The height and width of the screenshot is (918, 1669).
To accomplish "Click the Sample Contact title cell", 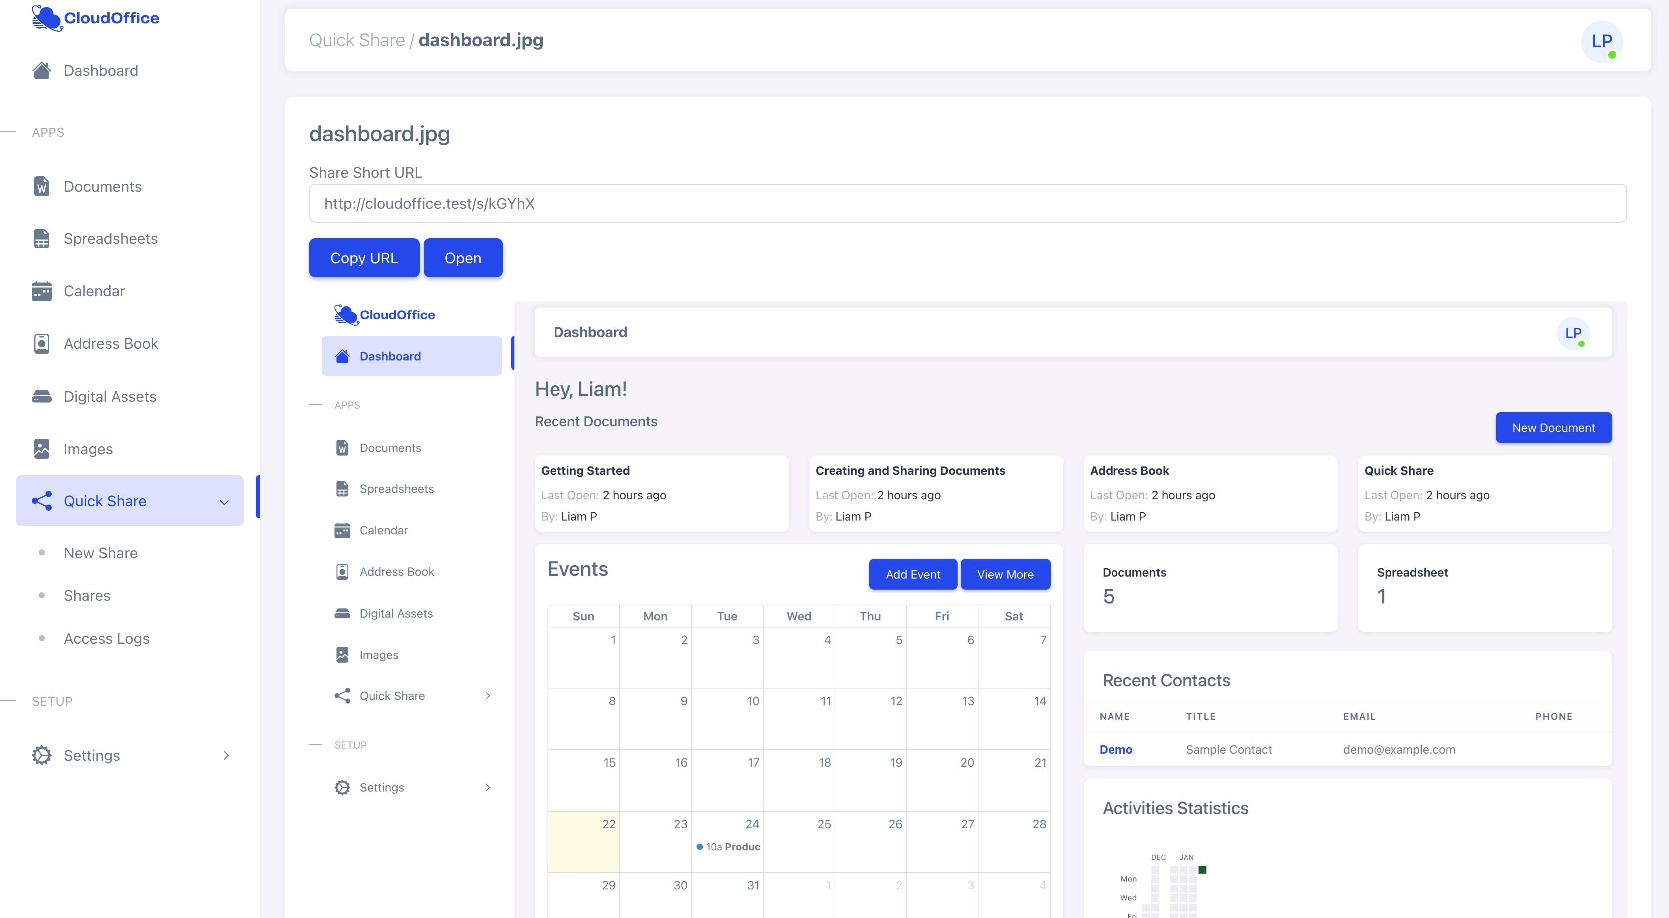I will click(x=1228, y=749).
